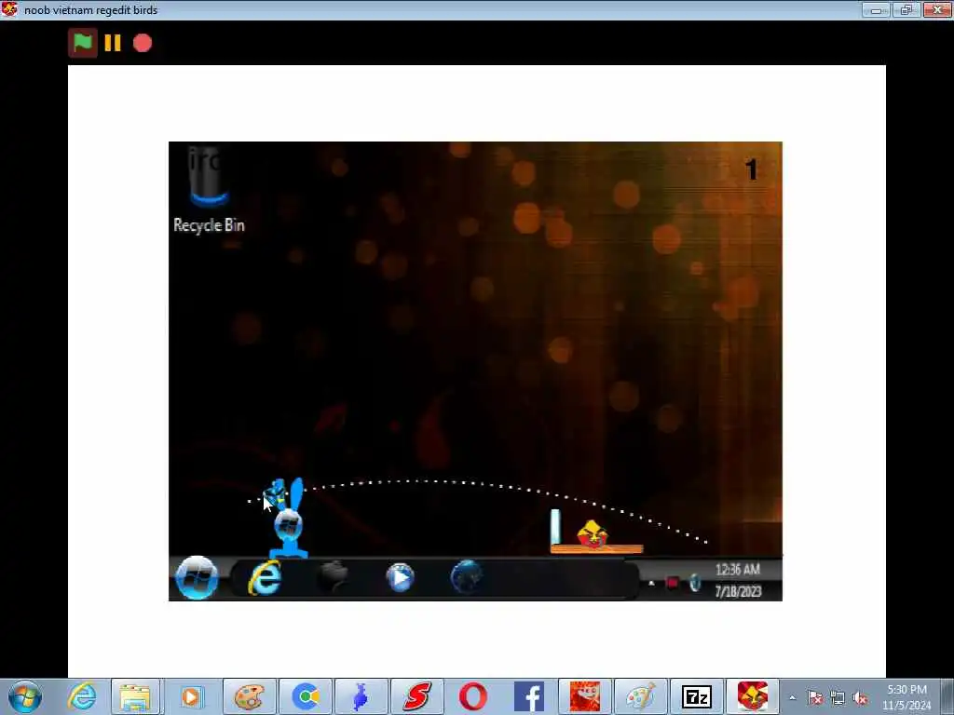Open the muted volume icon in the tray
The height and width of the screenshot is (715, 954).
pos(860,698)
